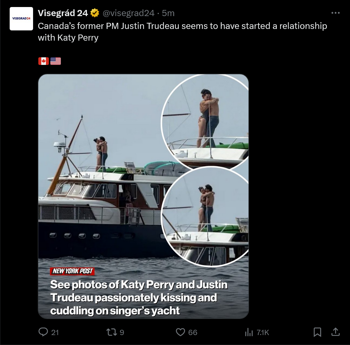The height and width of the screenshot is (345, 350).
Task: Click the repost arrows icon
Action: (x=111, y=332)
